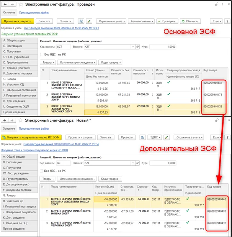Toggle Без НДС - не РК in Новый window
This screenshot has width=232, height=237.
(x=41, y=171)
